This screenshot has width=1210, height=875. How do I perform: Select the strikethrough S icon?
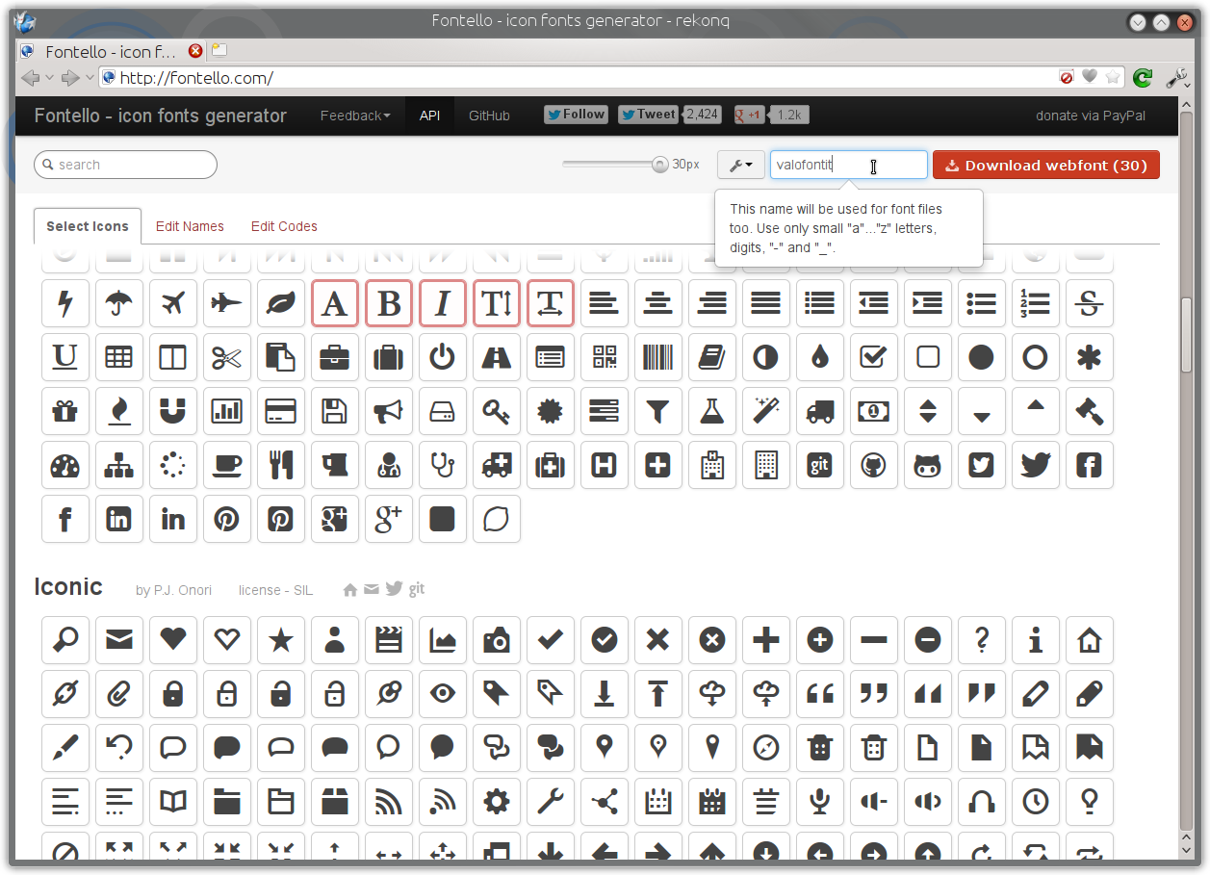point(1090,303)
